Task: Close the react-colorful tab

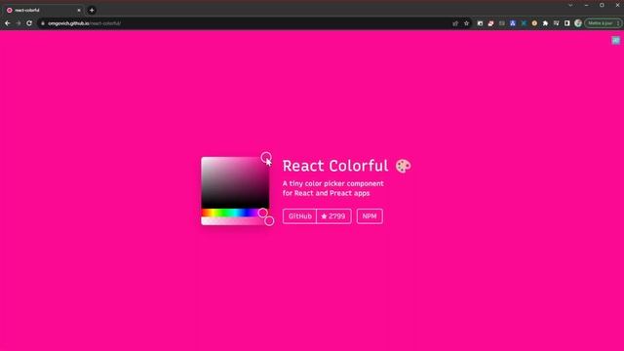Action: 79,11
